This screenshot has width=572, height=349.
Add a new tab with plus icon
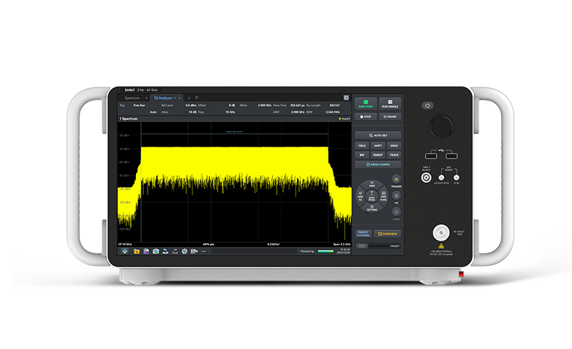(x=188, y=98)
